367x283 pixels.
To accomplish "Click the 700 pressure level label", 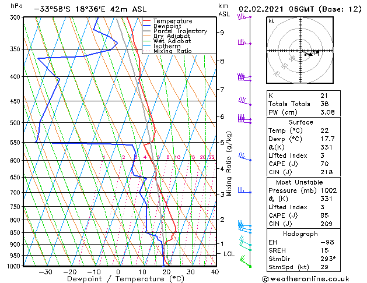I will [16, 193].
